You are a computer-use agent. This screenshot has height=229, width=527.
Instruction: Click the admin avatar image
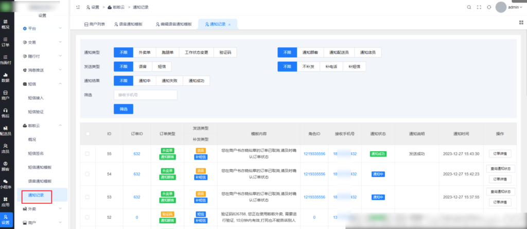pyautogui.click(x=501, y=7)
